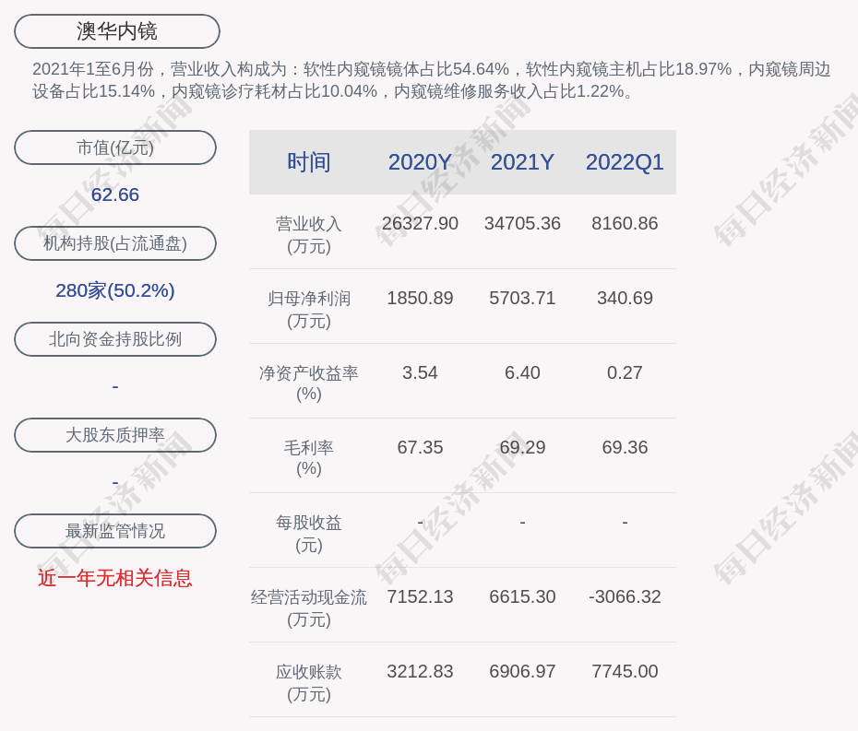Click the 澳华内镜 company name pill
This screenshot has height=731, width=858.
[117, 31]
